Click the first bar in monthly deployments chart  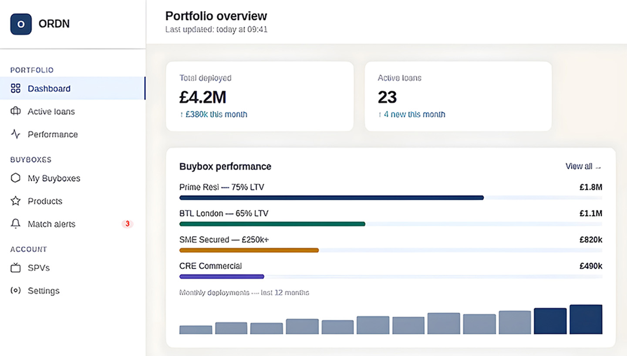coord(196,330)
